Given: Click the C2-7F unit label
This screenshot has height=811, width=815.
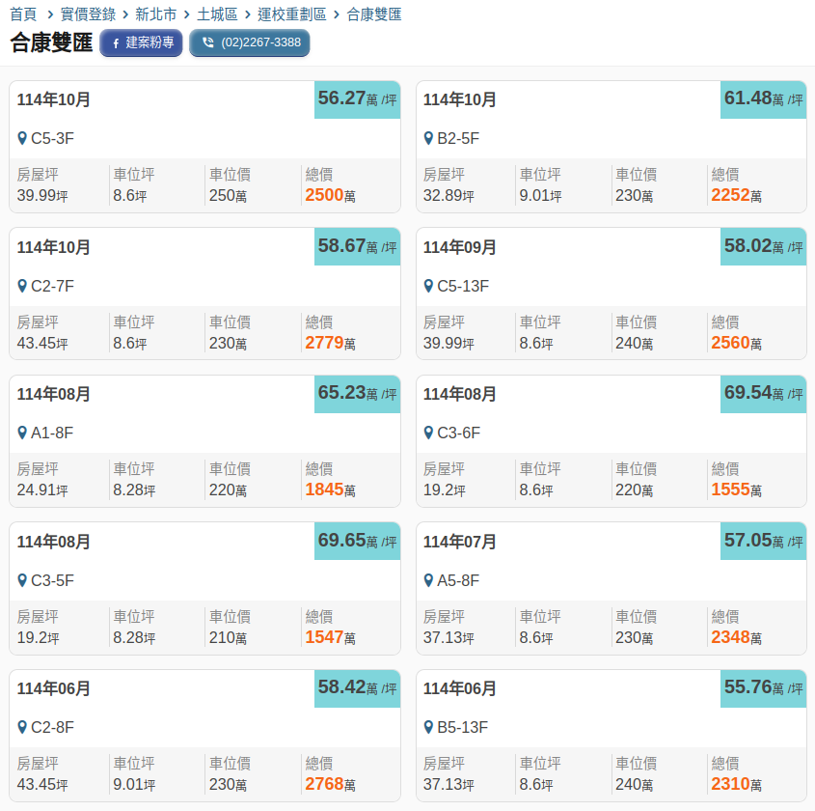Looking at the screenshot, I should point(52,286).
